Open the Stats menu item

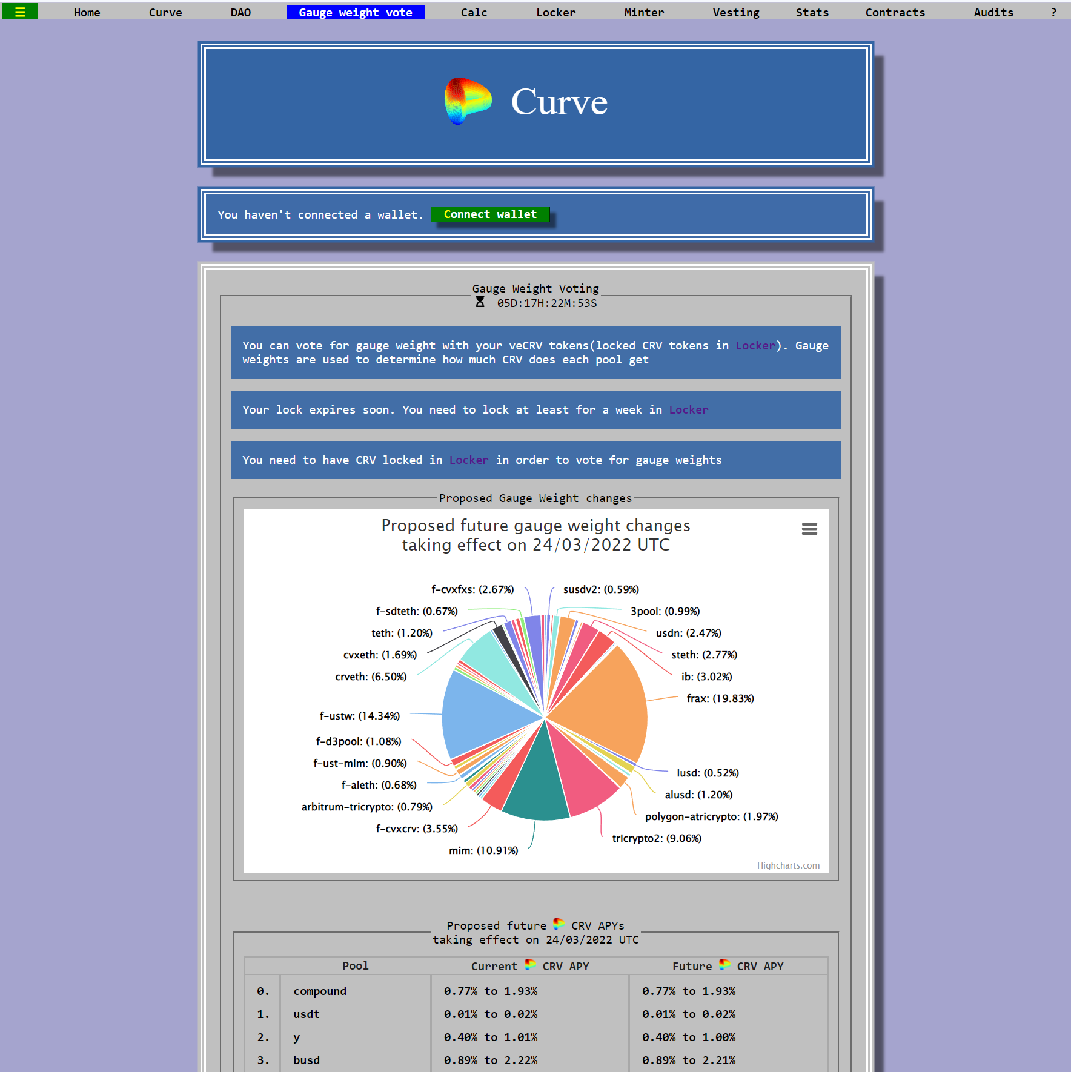click(812, 12)
